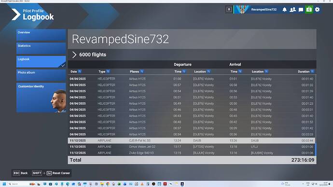
Task: Click the logbook list scrollbar
Action: (x=316, y=149)
